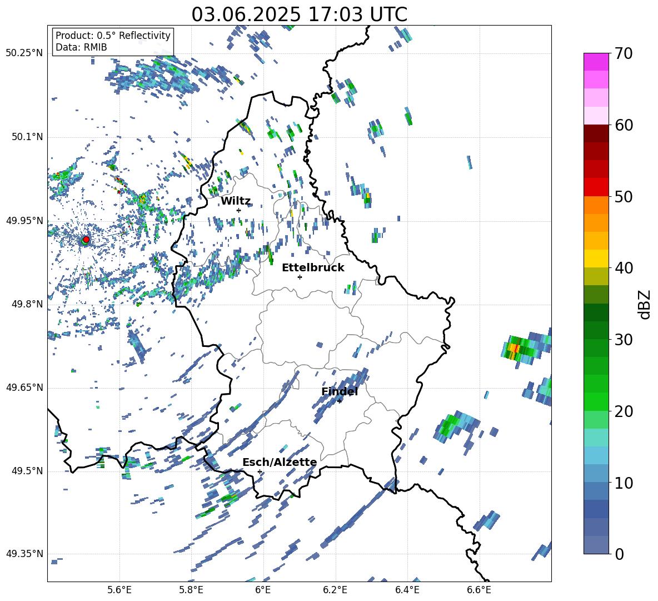Screen dimensions: 658x601
Task: Click the colorbar tick label 20
Action: click(624, 411)
